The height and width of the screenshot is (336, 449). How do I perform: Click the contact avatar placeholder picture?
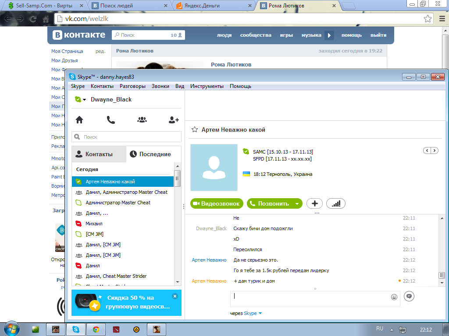tap(214, 168)
